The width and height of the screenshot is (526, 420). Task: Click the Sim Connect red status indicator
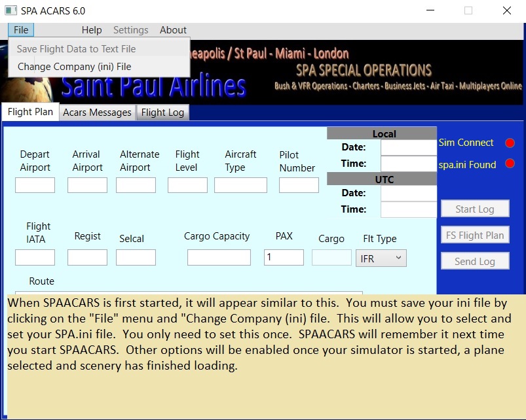click(x=510, y=143)
